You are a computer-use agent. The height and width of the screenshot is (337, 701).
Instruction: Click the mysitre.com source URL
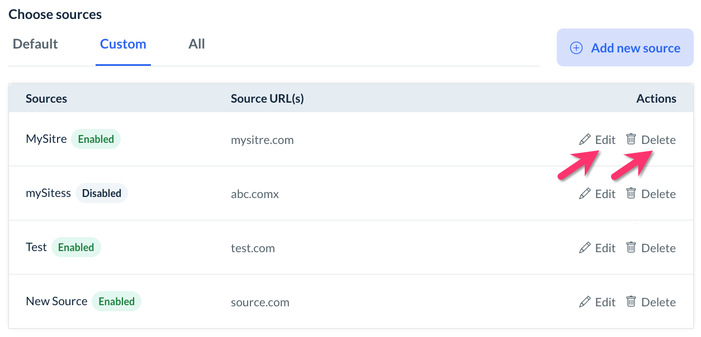[262, 139]
